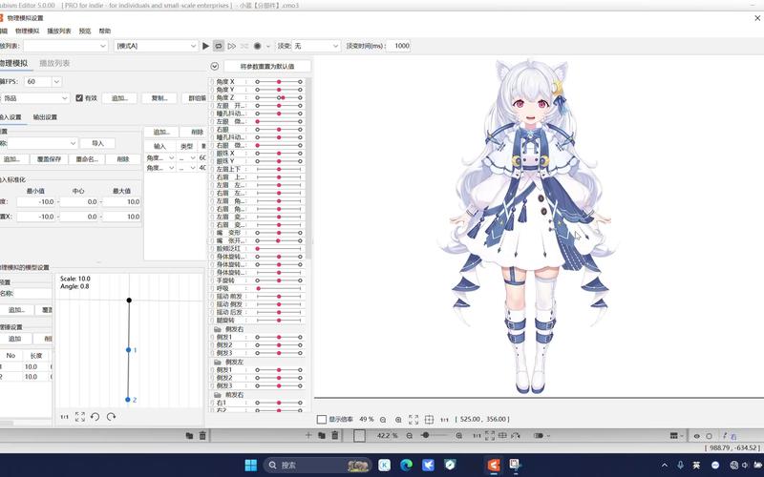Click zoom out magnifier beside 49 %
764x477 pixels.
(x=383, y=420)
